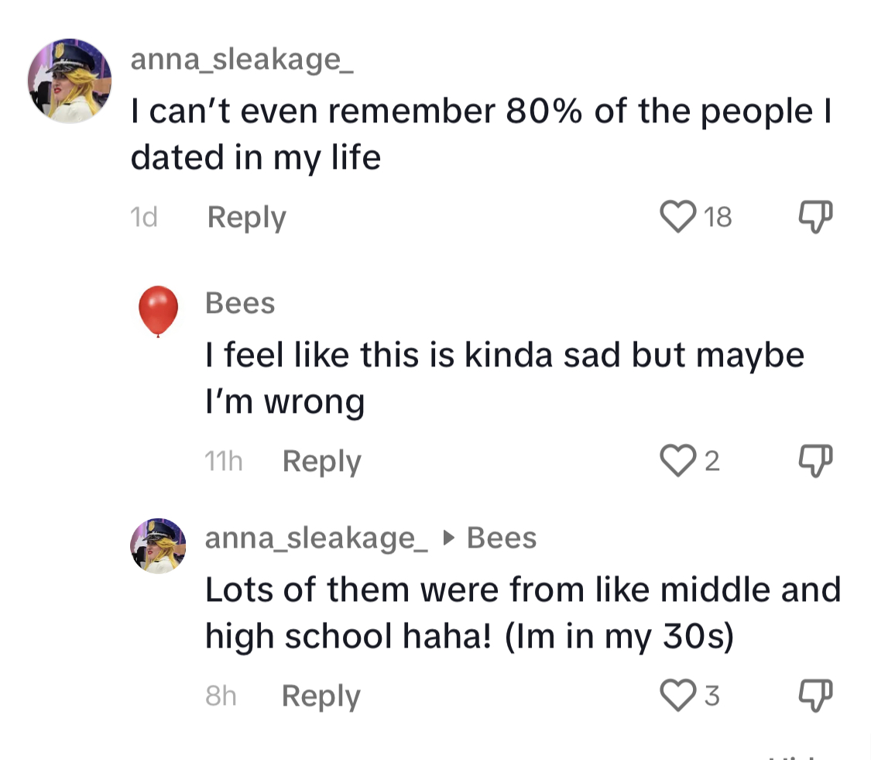
Task: Open the anna_sleakage_ username on the top comment
Action: tap(242, 60)
